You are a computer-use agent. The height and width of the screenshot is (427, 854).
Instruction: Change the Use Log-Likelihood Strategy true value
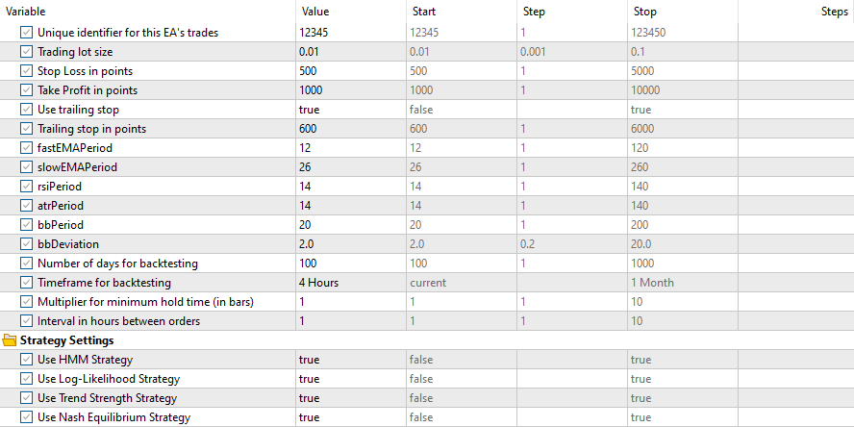(x=351, y=379)
